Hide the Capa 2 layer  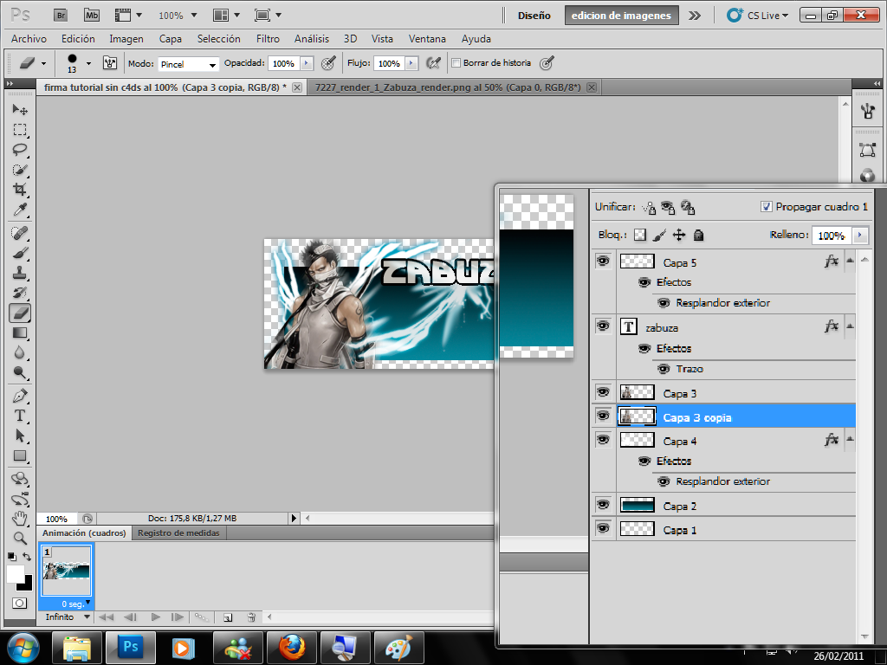(603, 504)
